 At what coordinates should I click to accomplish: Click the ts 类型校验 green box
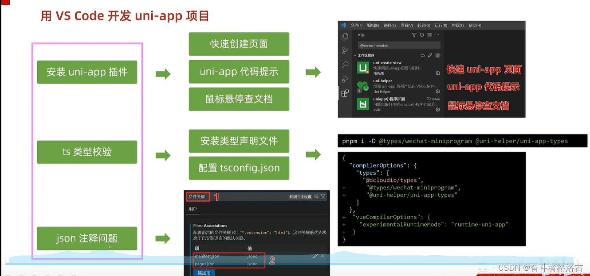point(87,152)
